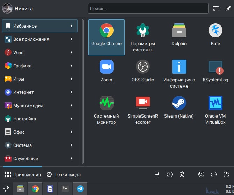Expand arrow next to Графика
Viewport: 234px width, 195px height.
(x=72, y=66)
